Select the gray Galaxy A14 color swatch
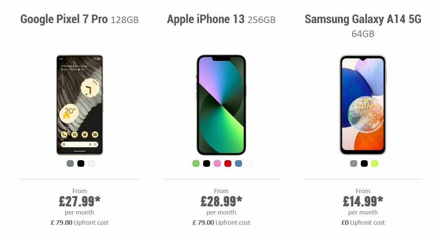Viewport: 440px width, 239px height. click(x=353, y=163)
